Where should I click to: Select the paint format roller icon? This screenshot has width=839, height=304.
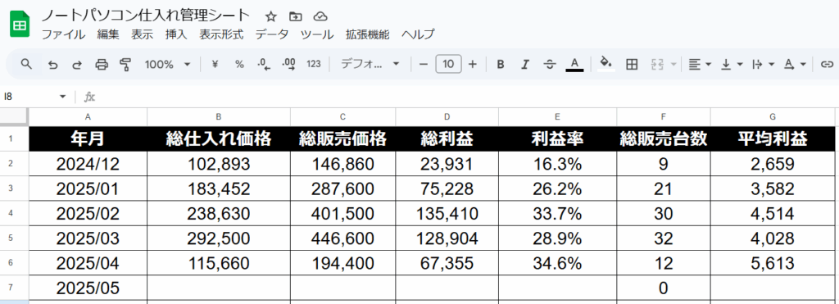click(125, 65)
